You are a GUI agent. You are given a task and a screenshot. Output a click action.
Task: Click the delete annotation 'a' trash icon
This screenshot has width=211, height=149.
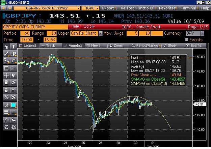[14, 90]
